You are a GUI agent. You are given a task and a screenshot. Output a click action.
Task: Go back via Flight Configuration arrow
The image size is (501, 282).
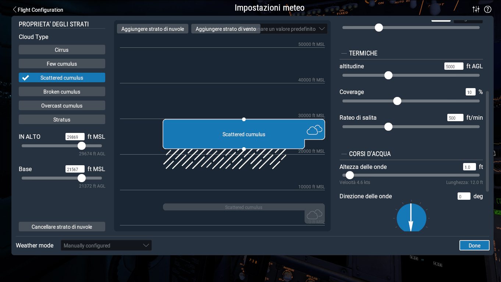click(15, 10)
